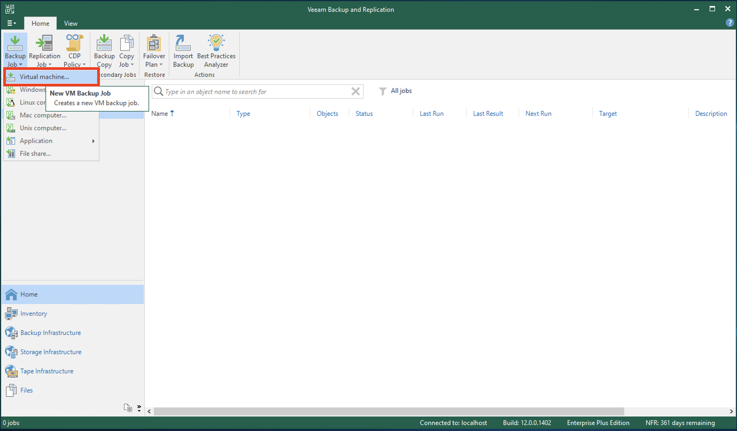The height and width of the screenshot is (431, 737).
Task: Click the Files navigation icon
Action: tap(11, 390)
